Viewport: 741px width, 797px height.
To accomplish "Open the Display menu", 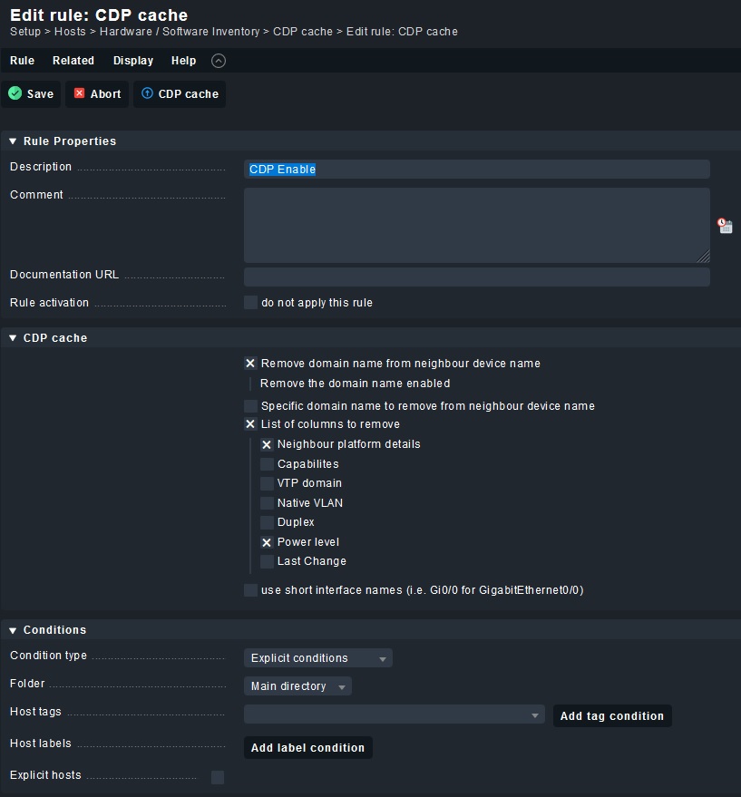I will pos(132,61).
